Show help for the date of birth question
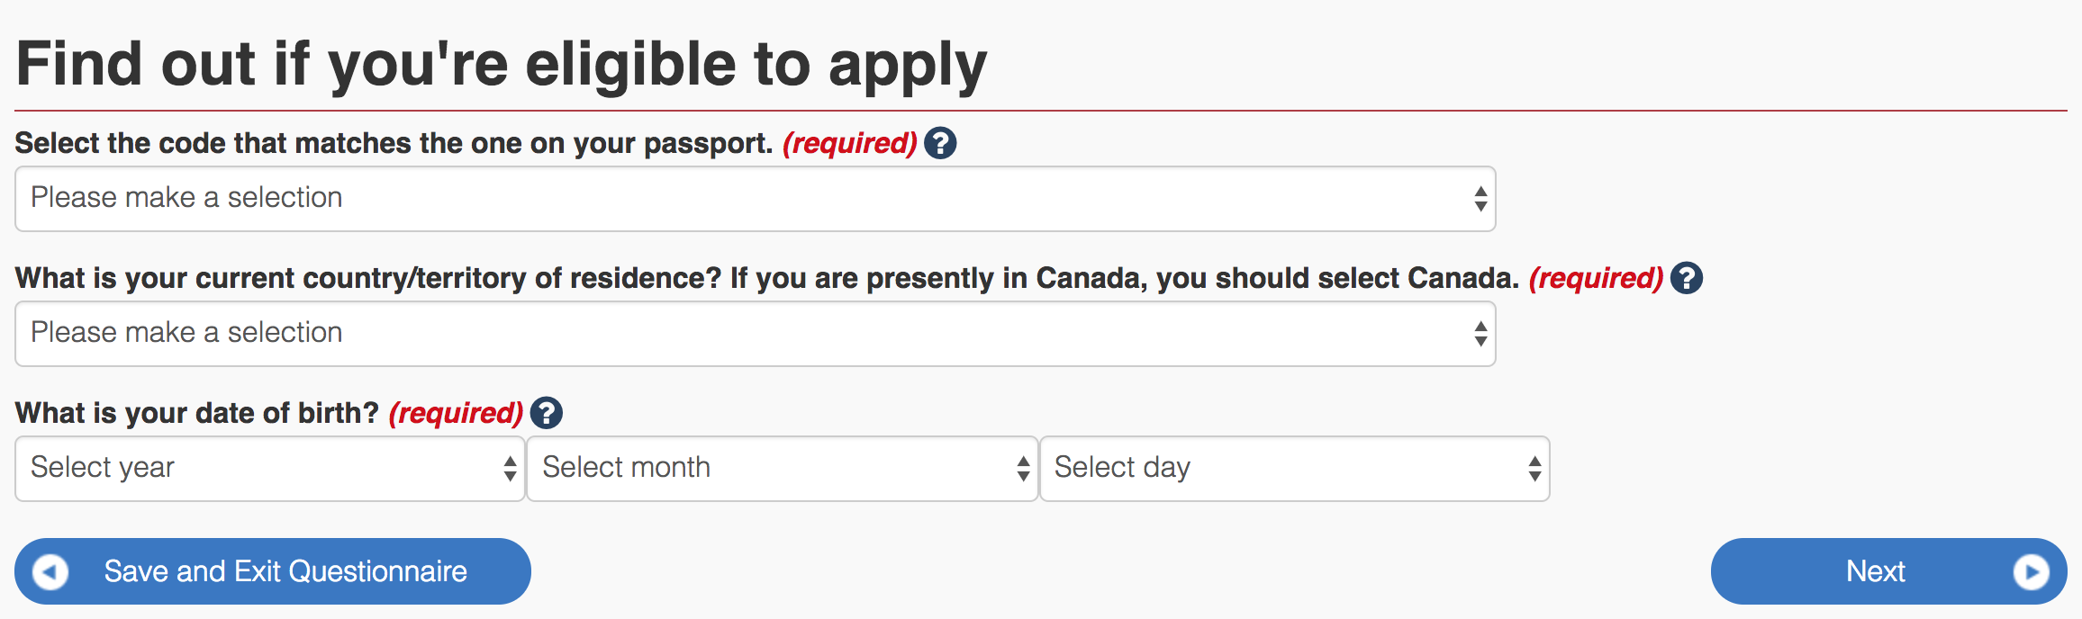This screenshot has width=2082, height=619. click(546, 413)
